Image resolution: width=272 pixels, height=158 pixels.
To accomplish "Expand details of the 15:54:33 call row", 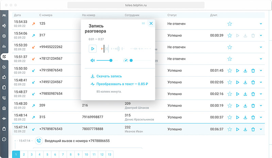I will (x=261, y=24).
